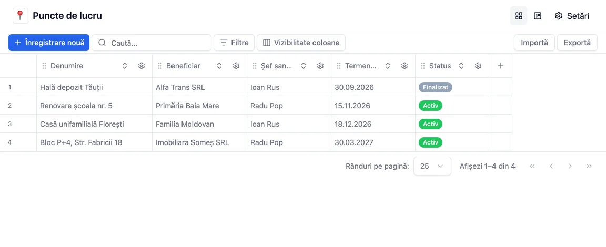606x247 pixels.
Task: Open rows per page dropdown showing 25
Action: click(432, 167)
